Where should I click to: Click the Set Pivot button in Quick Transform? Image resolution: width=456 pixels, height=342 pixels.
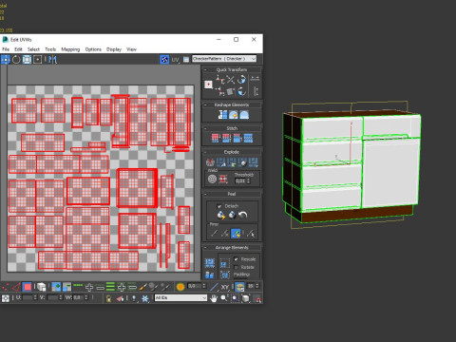coord(208,85)
